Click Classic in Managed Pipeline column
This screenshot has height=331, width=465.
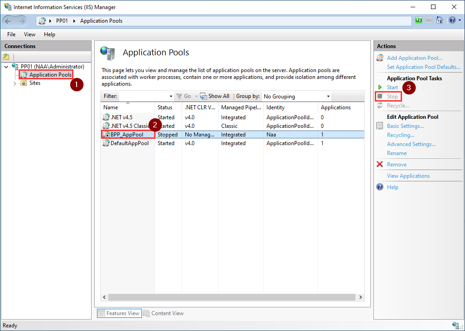[x=229, y=126]
